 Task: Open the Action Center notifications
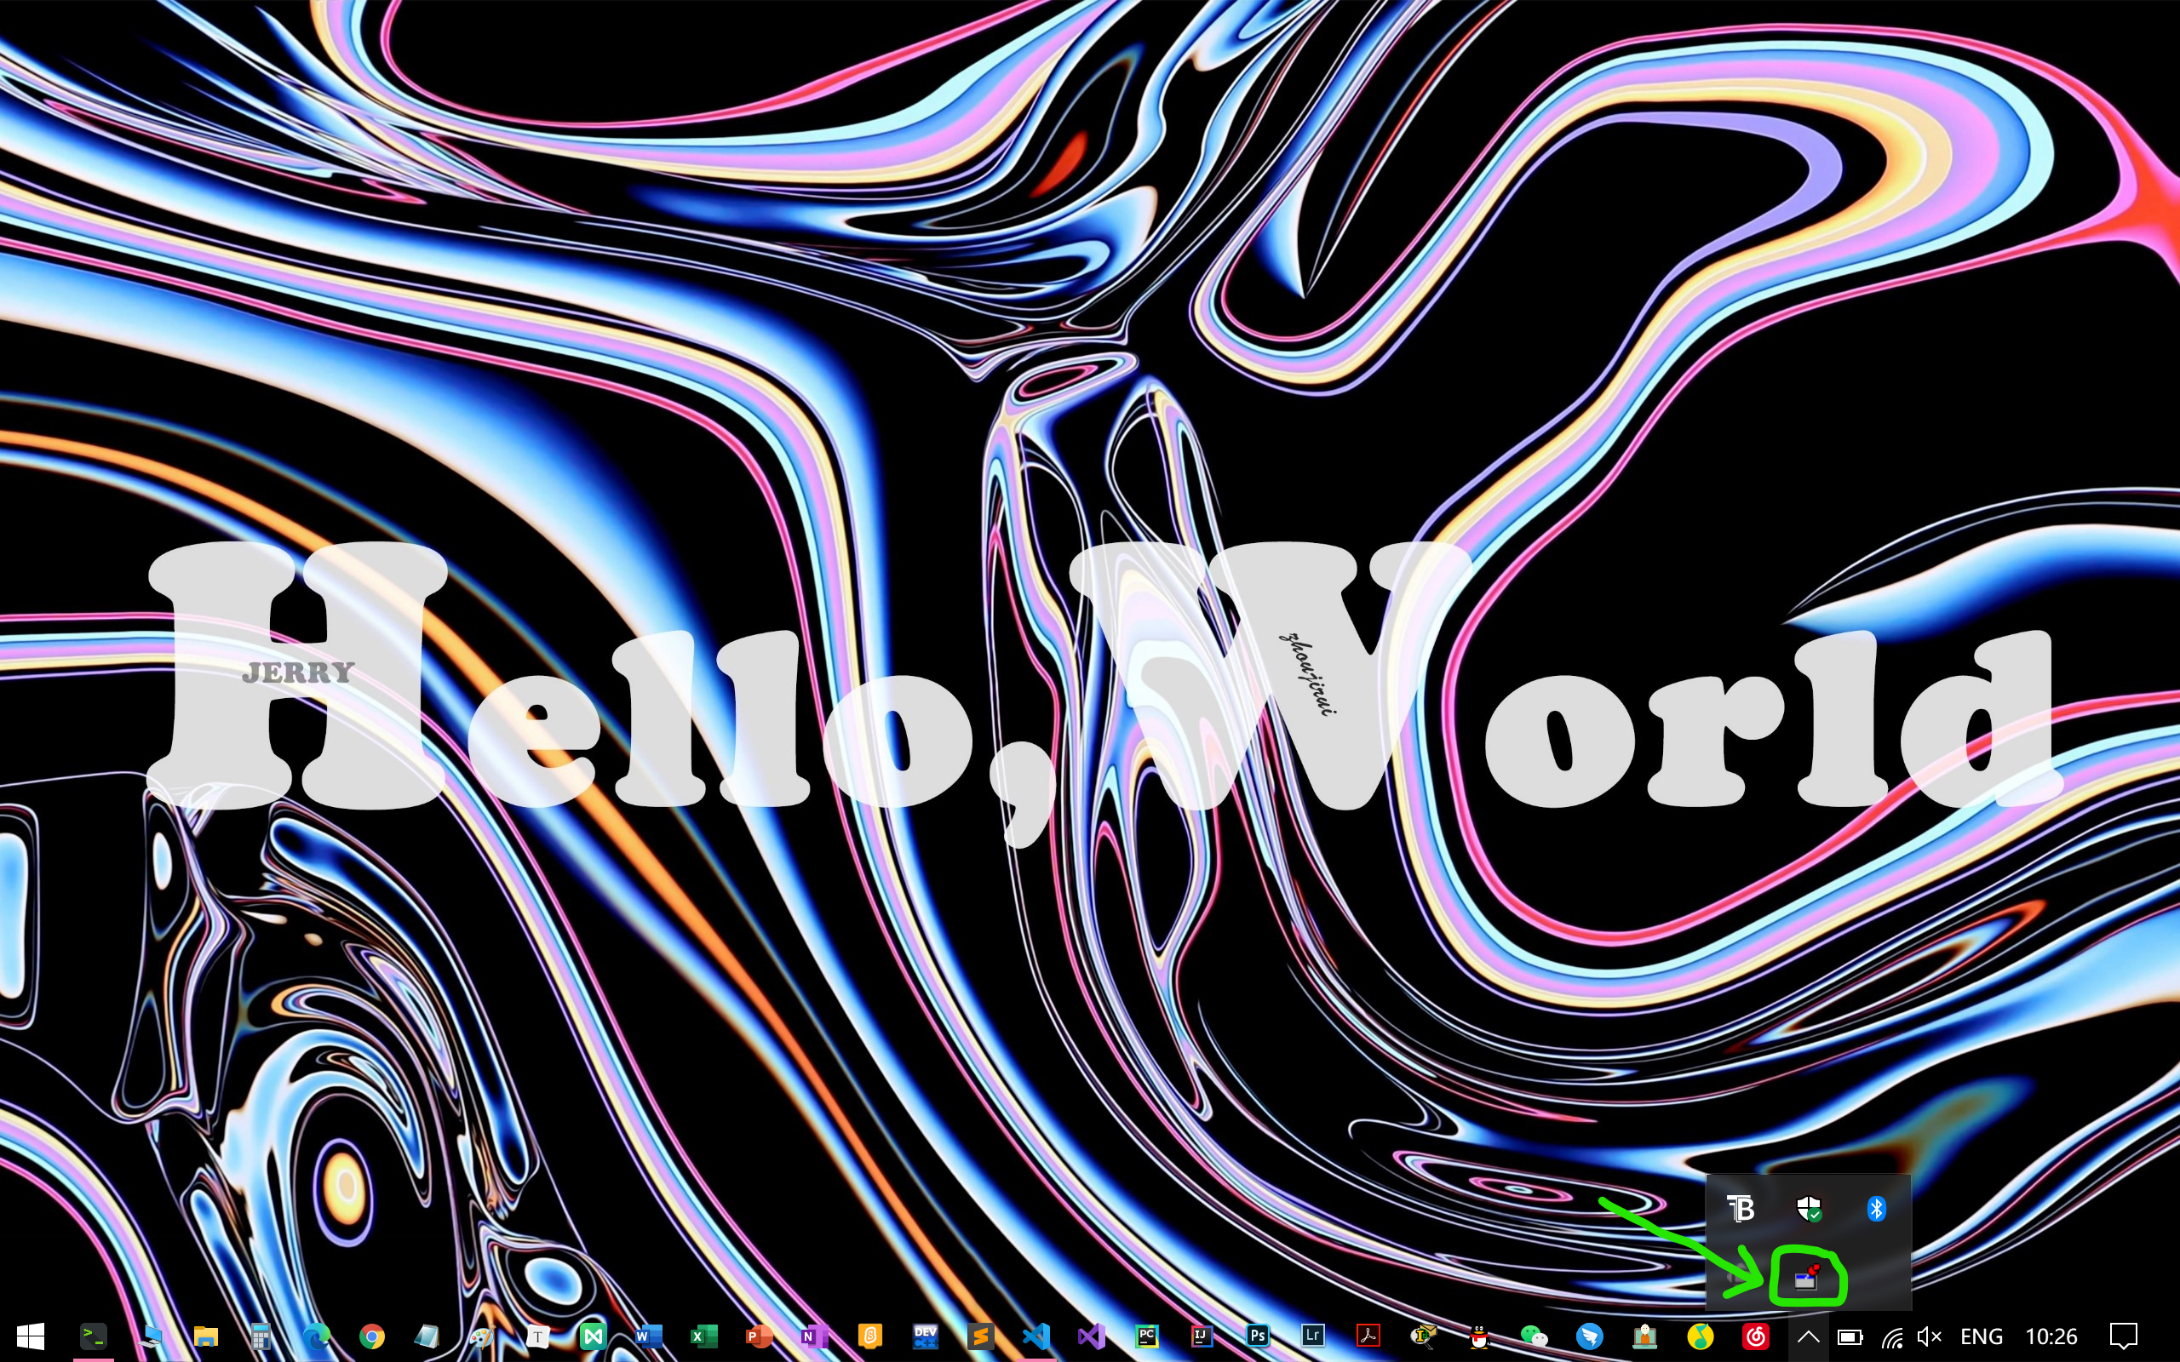coord(2123,1336)
